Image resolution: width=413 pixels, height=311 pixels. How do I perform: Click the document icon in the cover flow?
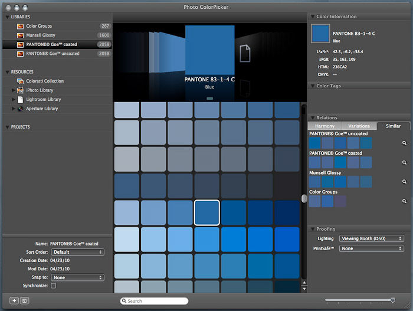click(x=245, y=54)
